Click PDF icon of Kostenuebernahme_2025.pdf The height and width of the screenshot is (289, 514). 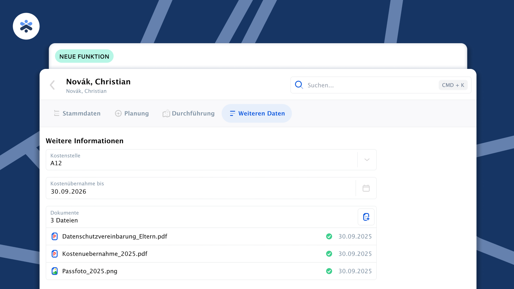tap(54, 254)
